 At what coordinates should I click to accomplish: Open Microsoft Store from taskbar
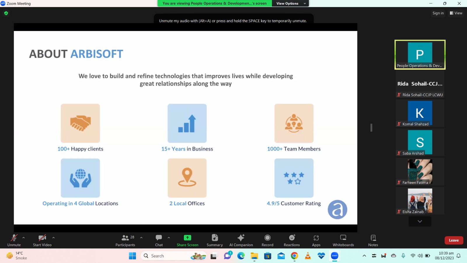coord(268,256)
